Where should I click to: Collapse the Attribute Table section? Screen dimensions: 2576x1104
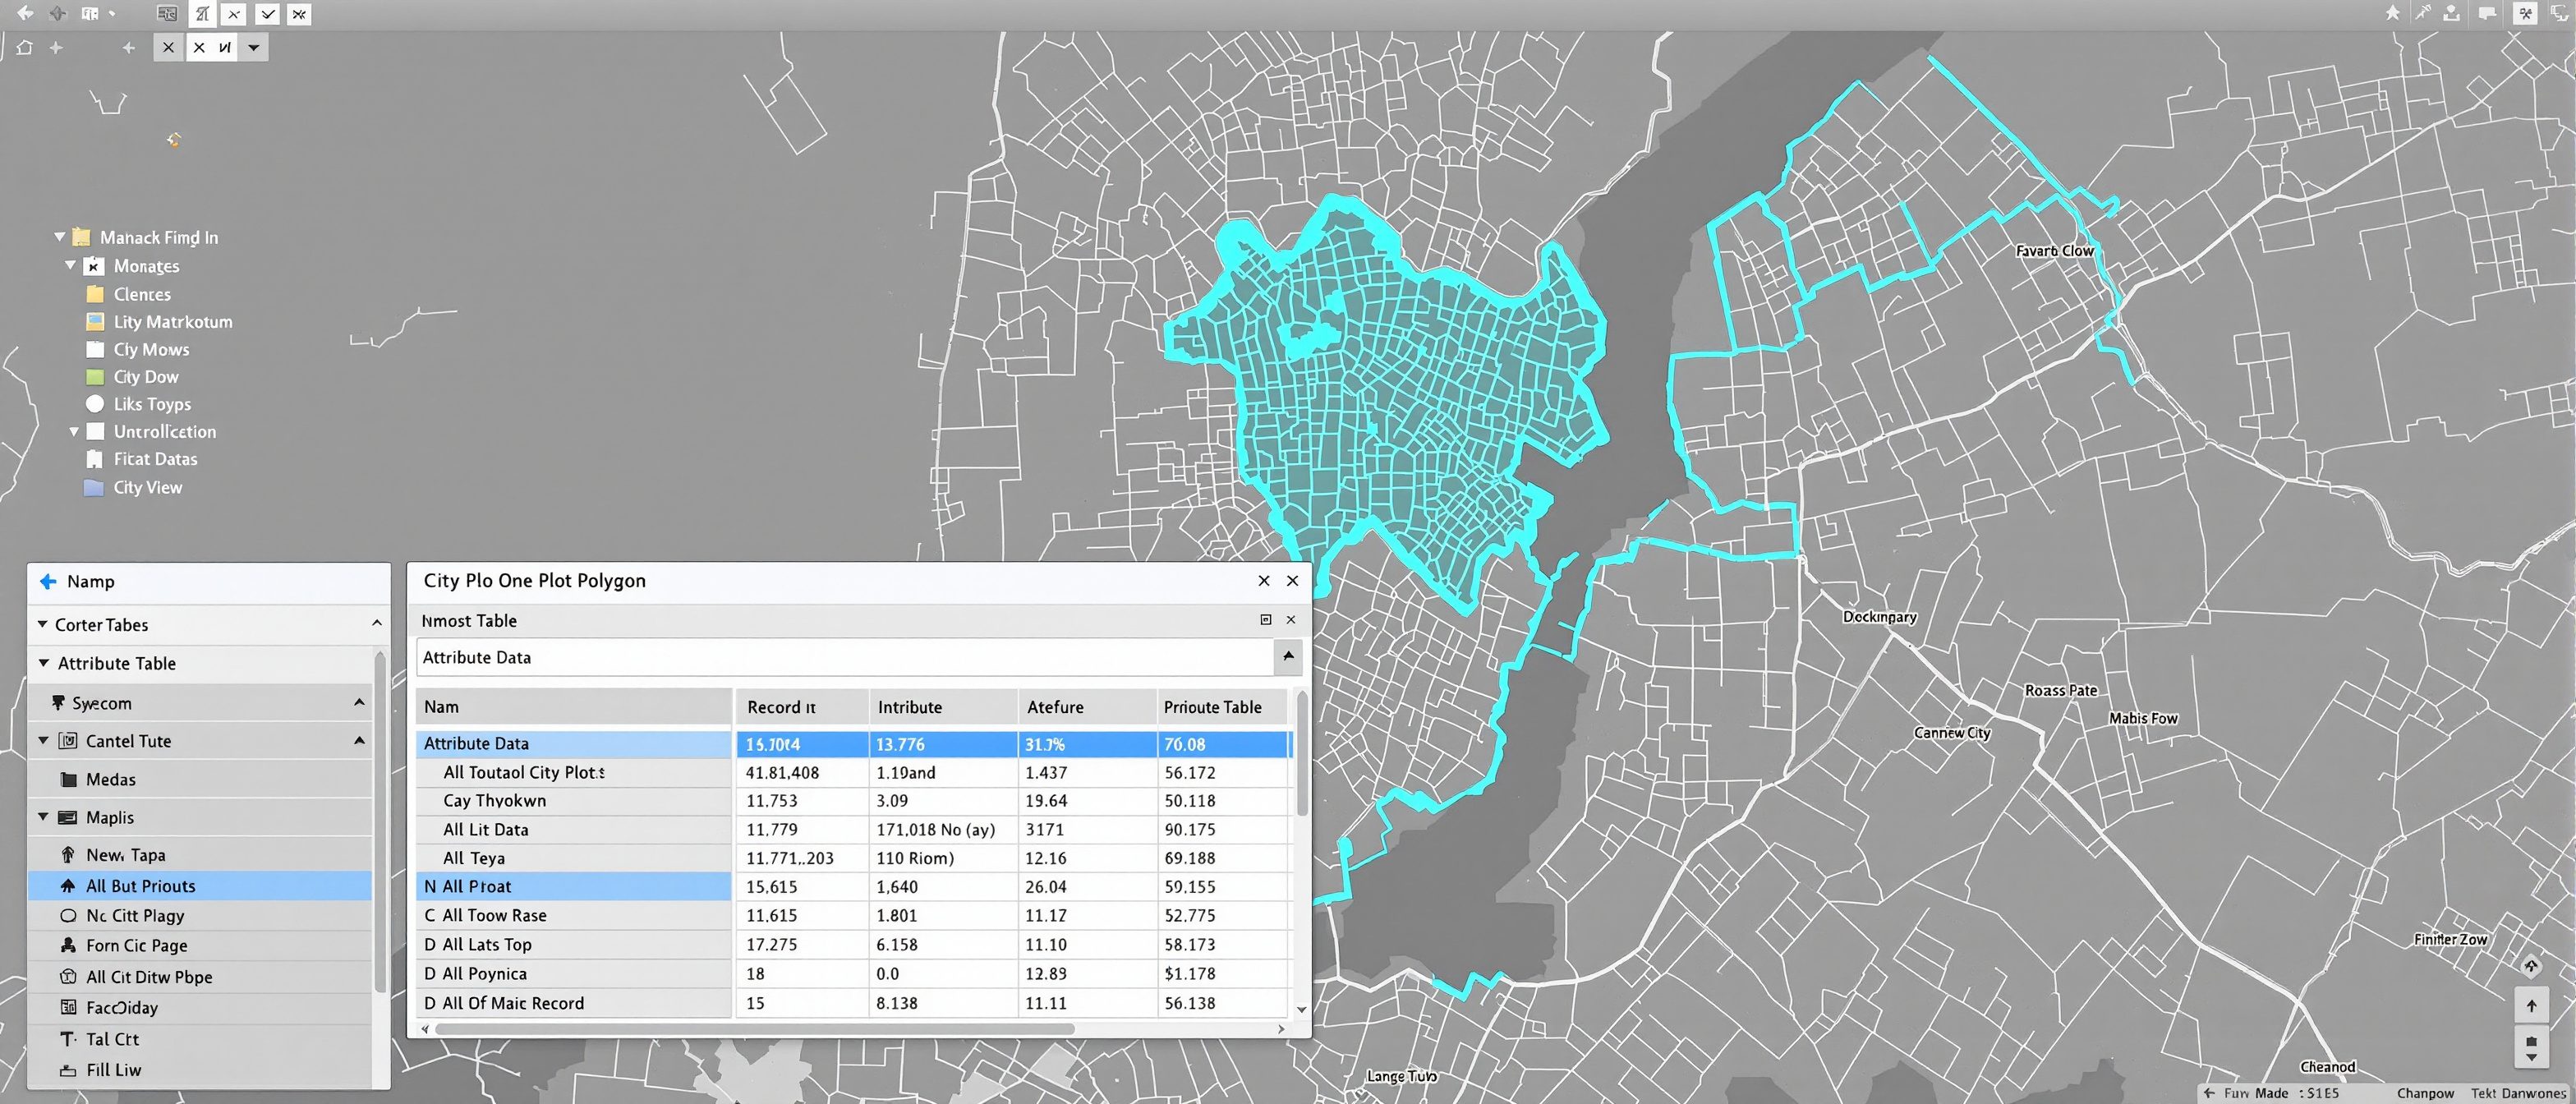tap(44, 662)
